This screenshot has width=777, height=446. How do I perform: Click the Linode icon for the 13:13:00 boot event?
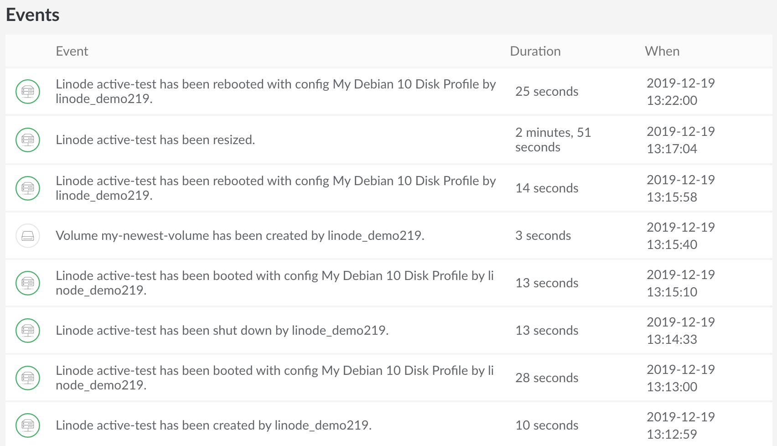[28, 378]
